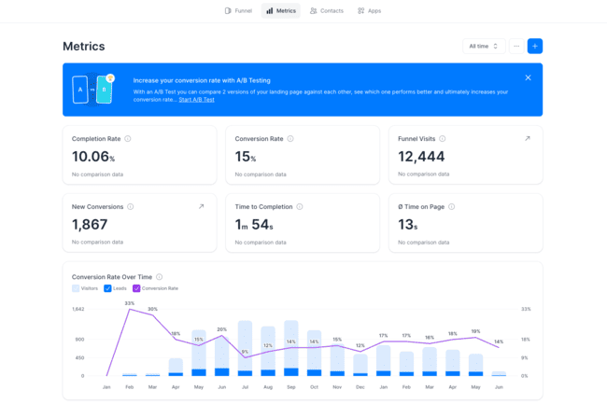Click the 10.06% completion rate value
This screenshot has height=404, width=607.
pyautogui.click(x=93, y=157)
